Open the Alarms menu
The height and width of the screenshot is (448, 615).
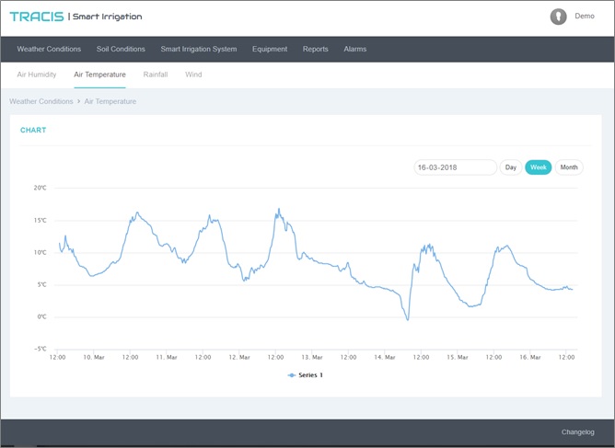click(355, 49)
